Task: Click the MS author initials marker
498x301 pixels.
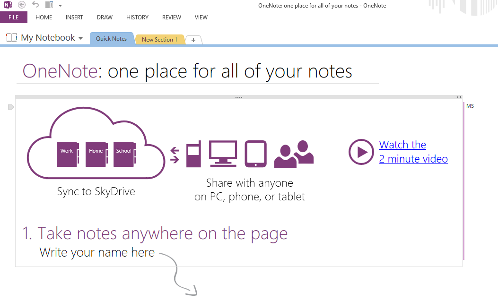Action: coord(470,106)
